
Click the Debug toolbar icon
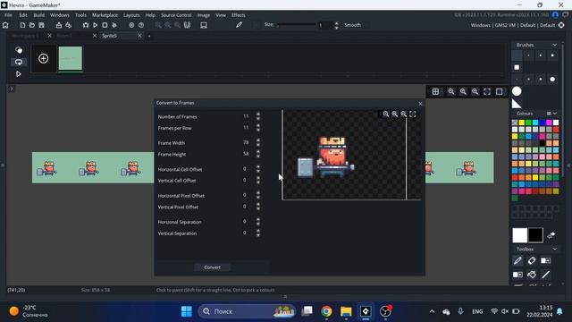point(86,25)
